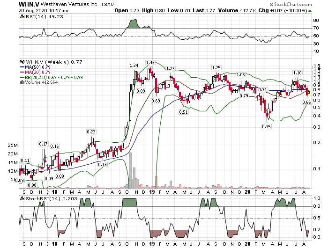Screen dimensions: 328x248
Task: Click the StochRSI(14) panel icon
Action: (x=21, y=198)
